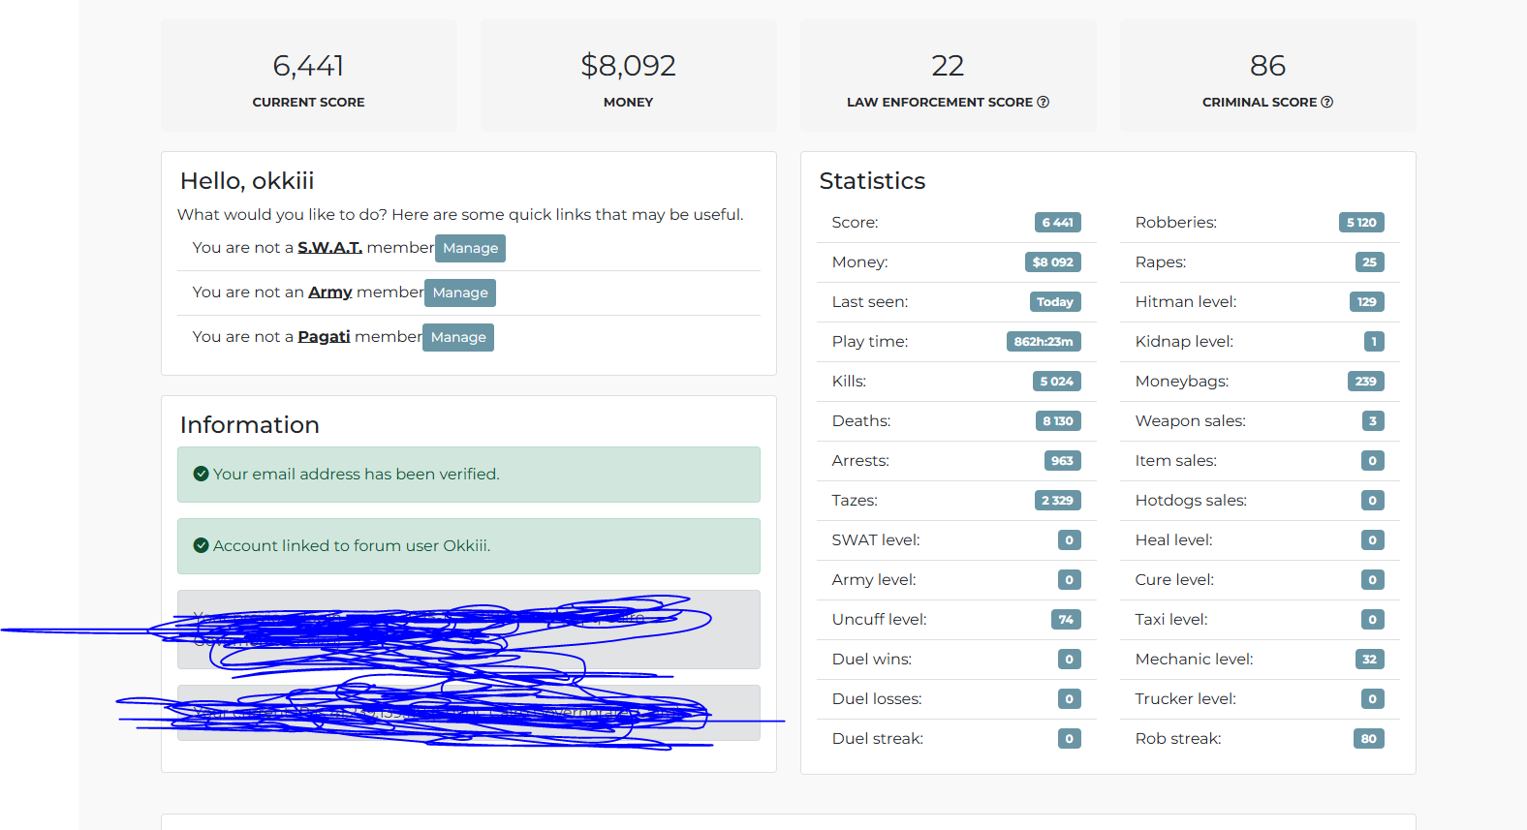Click the Weapon sales badge 3
The width and height of the screenshot is (1527, 830).
(1373, 421)
